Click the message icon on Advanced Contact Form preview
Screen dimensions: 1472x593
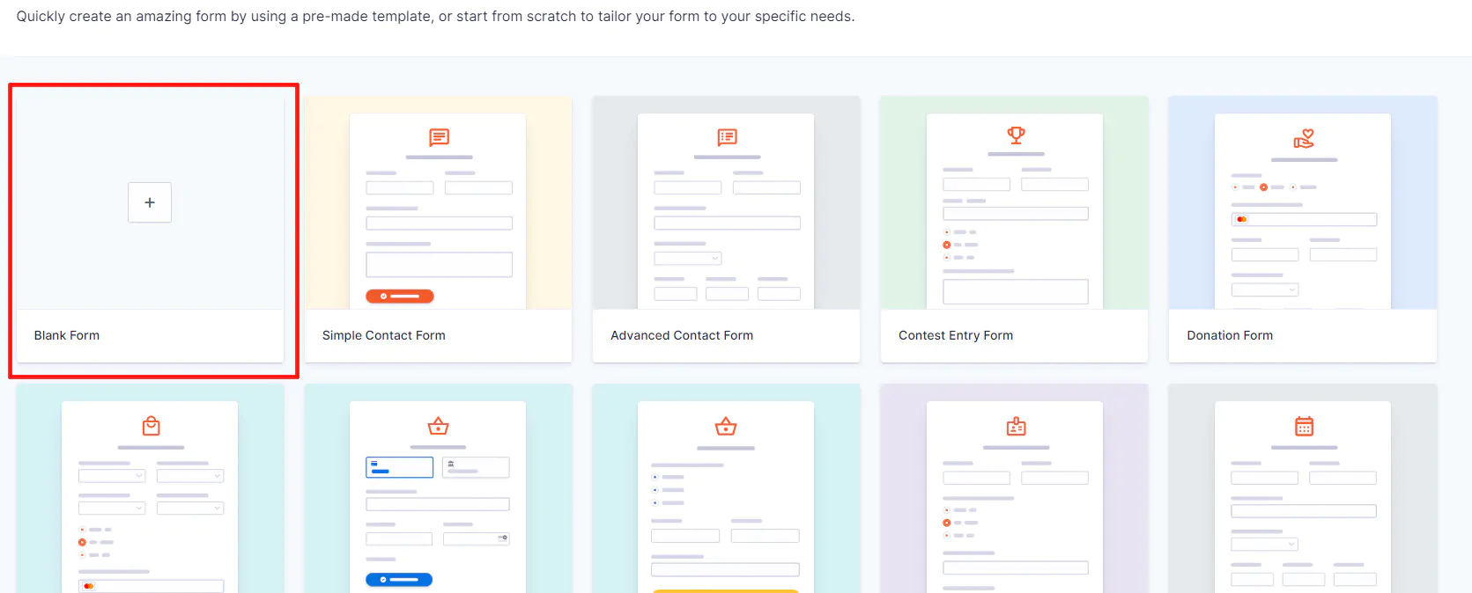pyautogui.click(x=727, y=137)
